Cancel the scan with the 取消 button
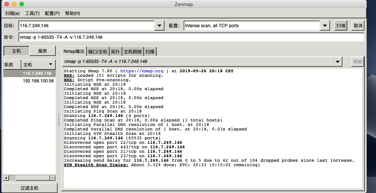Screen dimensions: 376x193 click(x=358, y=26)
